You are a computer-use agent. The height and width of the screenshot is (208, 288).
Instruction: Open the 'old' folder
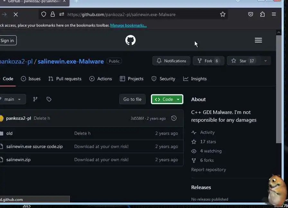pyautogui.click(x=9, y=133)
